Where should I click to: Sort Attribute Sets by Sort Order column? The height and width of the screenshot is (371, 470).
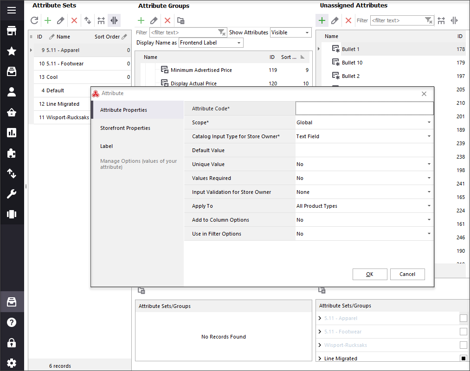[x=107, y=37]
